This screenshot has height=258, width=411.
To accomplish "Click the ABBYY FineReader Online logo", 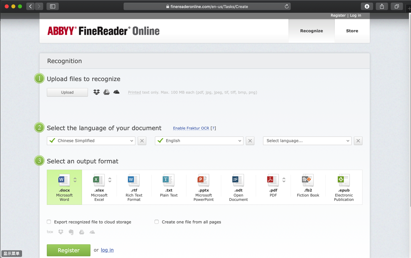I will 103,31.
